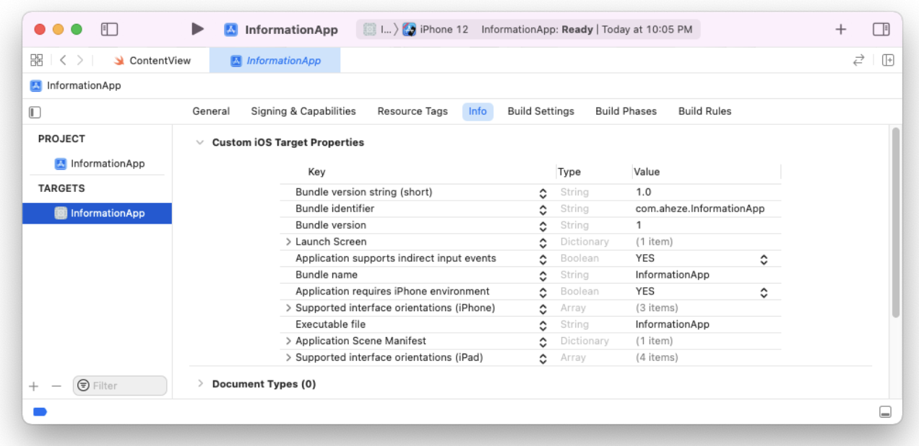Select InformationApp under TARGETS
The width and height of the screenshot is (919, 446).
(97, 213)
